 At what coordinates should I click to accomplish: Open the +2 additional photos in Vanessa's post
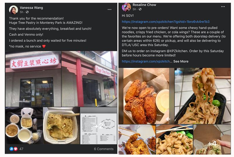[x=99, y=126]
